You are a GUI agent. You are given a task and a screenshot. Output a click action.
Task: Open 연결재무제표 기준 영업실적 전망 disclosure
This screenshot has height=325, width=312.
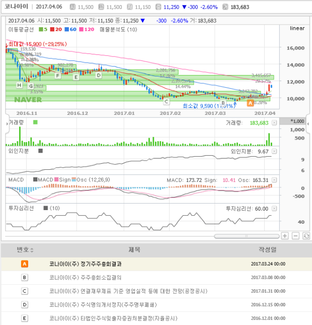point(128,291)
